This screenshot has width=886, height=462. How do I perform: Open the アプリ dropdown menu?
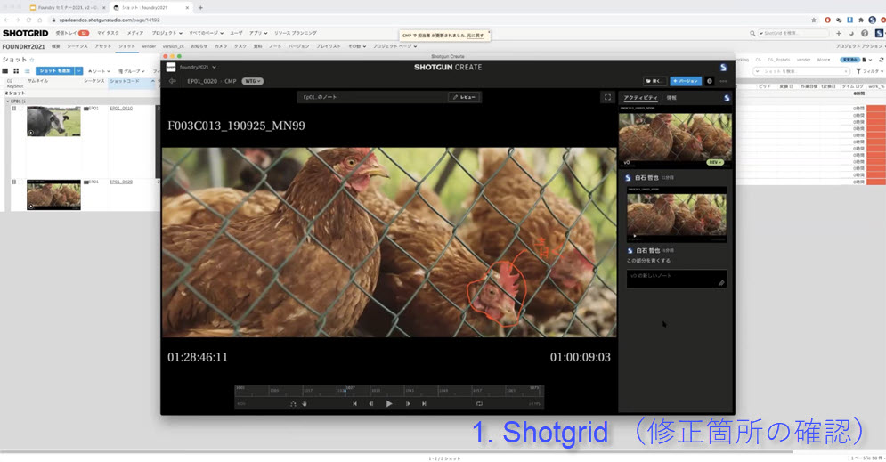tap(257, 33)
